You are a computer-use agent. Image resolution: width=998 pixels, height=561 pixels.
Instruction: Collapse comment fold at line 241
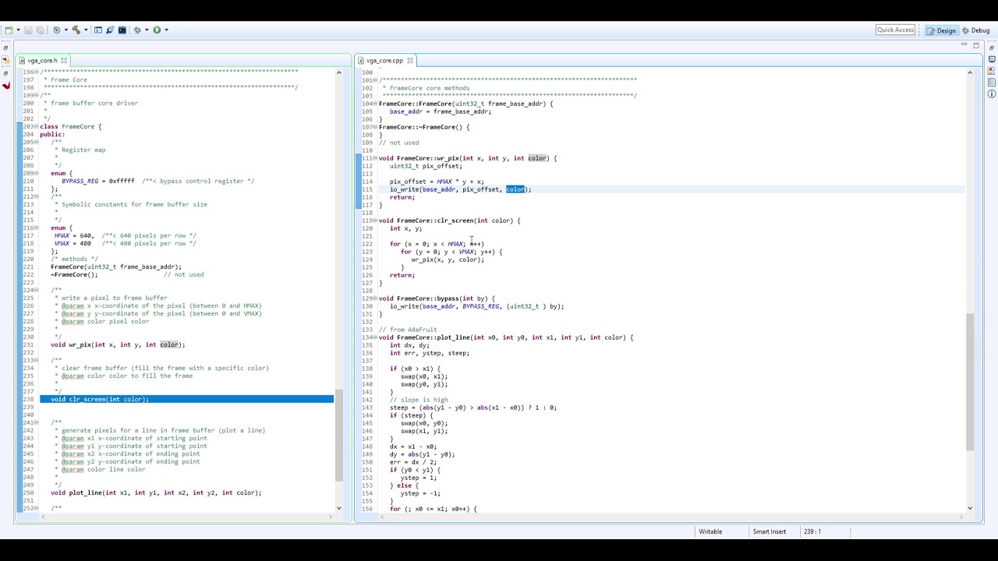point(37,422)
